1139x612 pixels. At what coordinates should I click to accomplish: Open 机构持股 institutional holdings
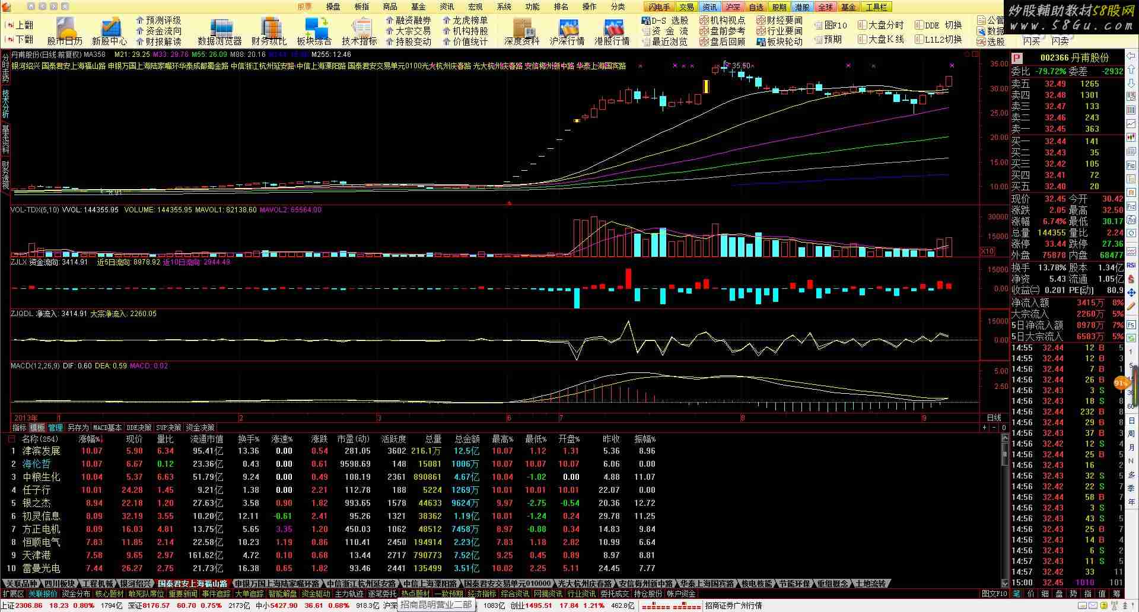click(465, 31)
